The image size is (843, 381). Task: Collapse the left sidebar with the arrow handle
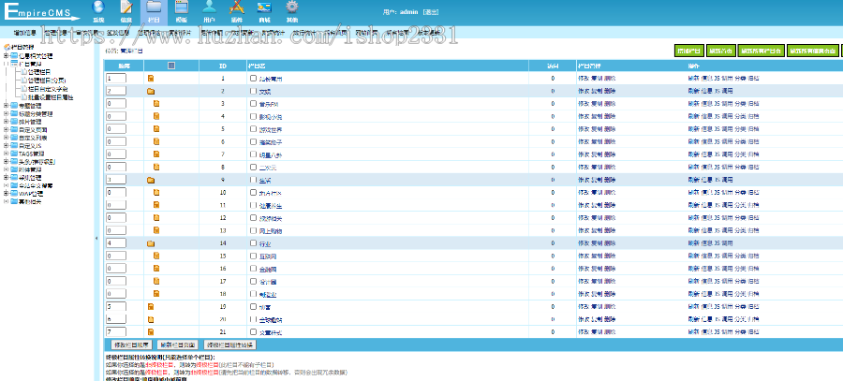click(96, 238)
